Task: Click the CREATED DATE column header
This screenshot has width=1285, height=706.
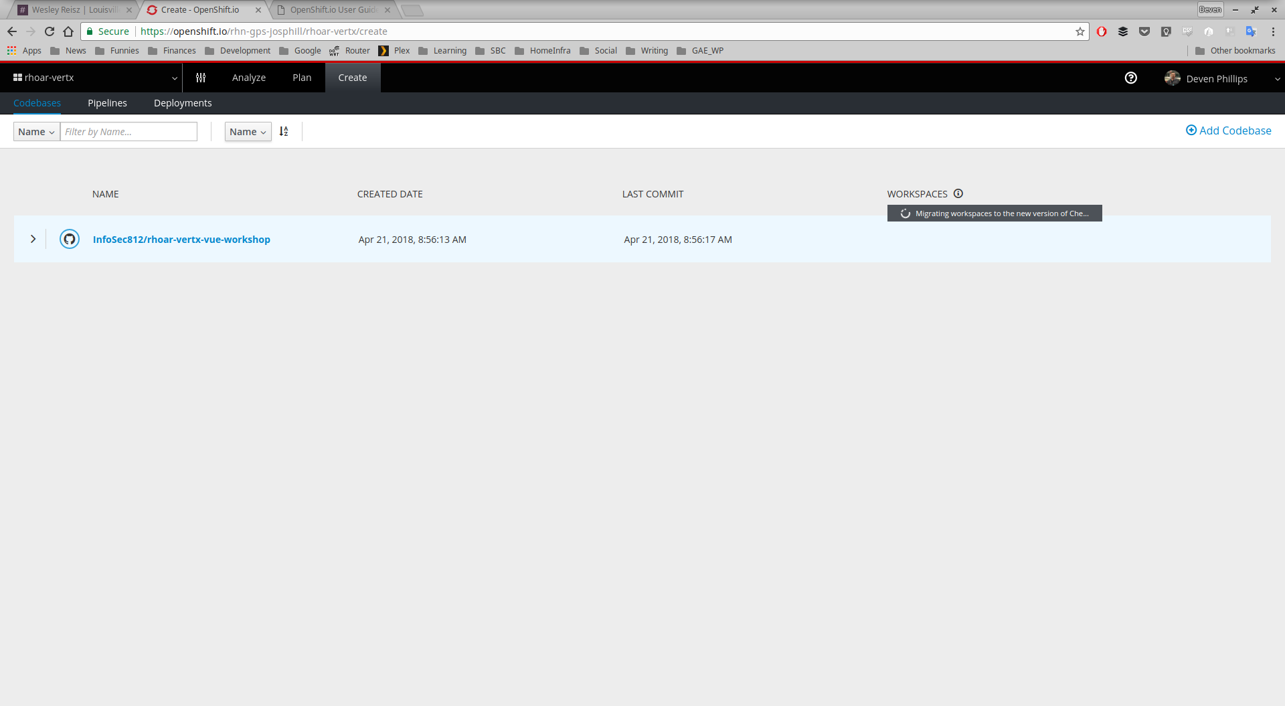Action: [390, 194]
